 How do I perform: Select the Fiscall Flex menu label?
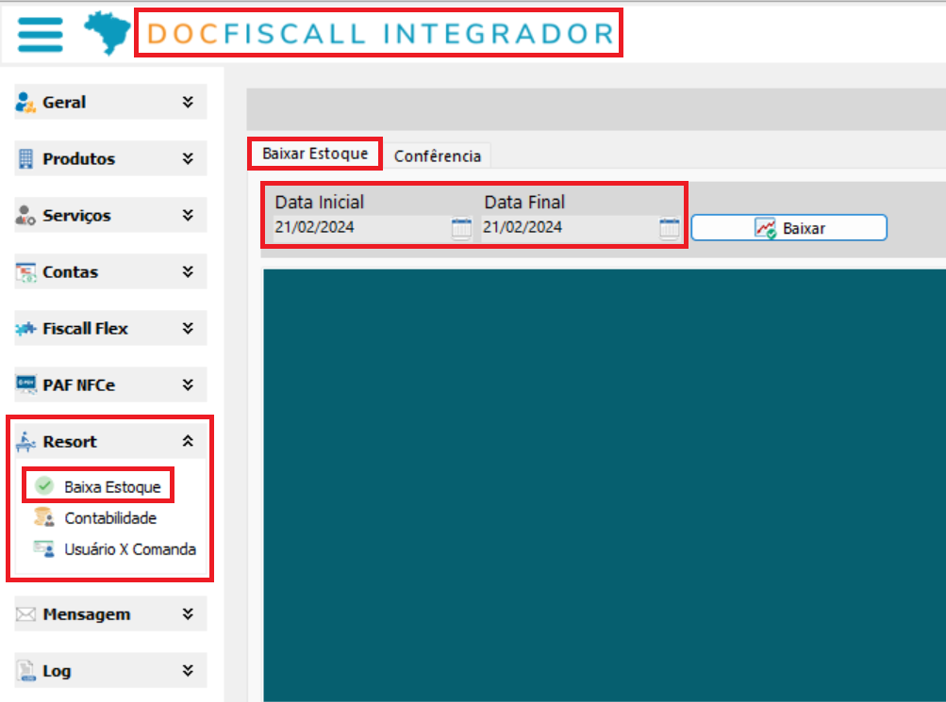[85, 329]
